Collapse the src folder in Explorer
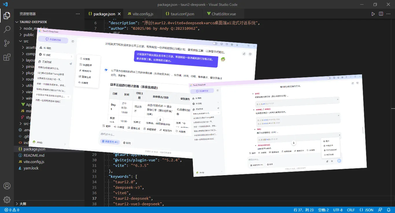 tap(21, 41)
